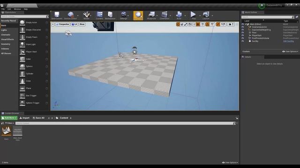Click the world/local coordinate system icon

pos(190,24)
